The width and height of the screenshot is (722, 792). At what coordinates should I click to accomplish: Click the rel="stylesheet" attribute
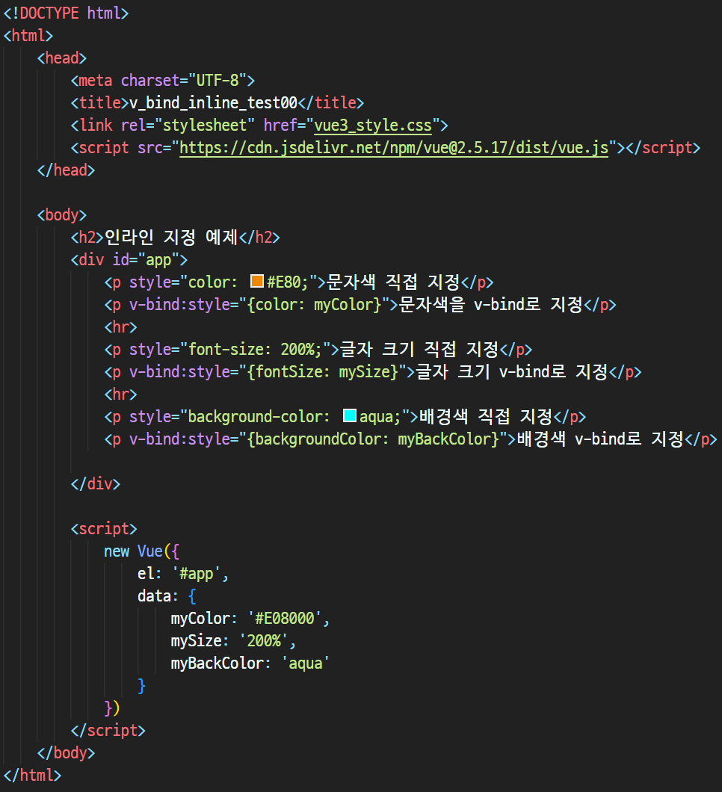click(188, 126)
